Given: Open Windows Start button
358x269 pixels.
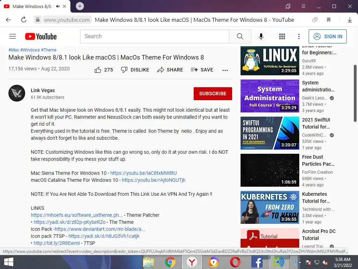Looking at the screenshot, I should tap(8, 262).
